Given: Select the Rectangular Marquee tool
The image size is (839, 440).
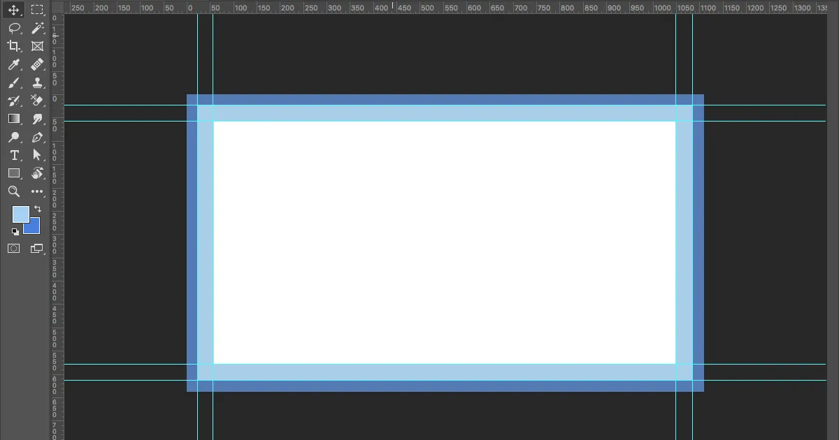Looking at the screenshot, I should (37, 10).
